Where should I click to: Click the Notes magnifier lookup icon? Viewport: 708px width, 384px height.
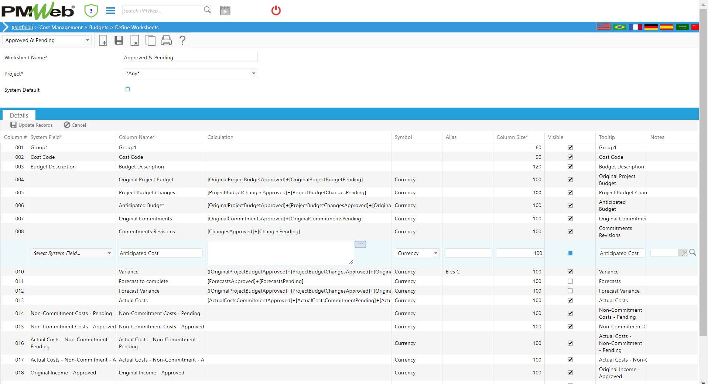coord(692,252)
